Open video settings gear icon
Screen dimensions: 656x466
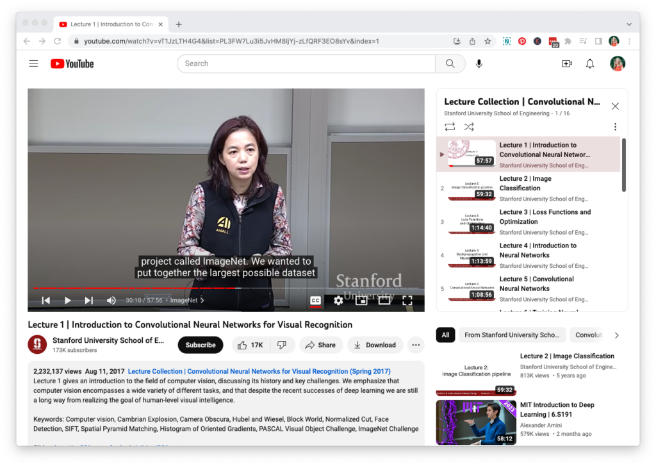(338, 300)
